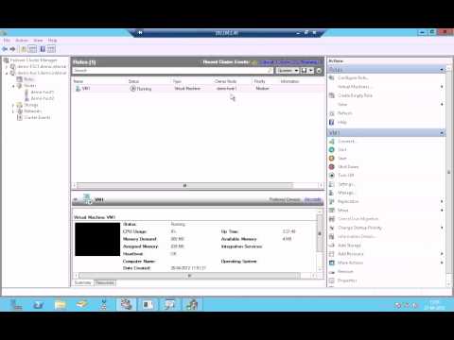Click the Remove icon in Actions
This screenshot has height=340, width=454.
coord(332,271)
